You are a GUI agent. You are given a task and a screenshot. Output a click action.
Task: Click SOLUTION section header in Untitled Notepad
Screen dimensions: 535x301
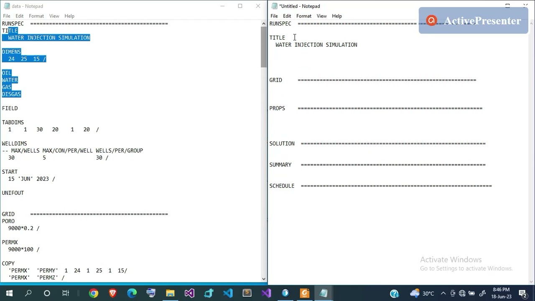[282, 143]
